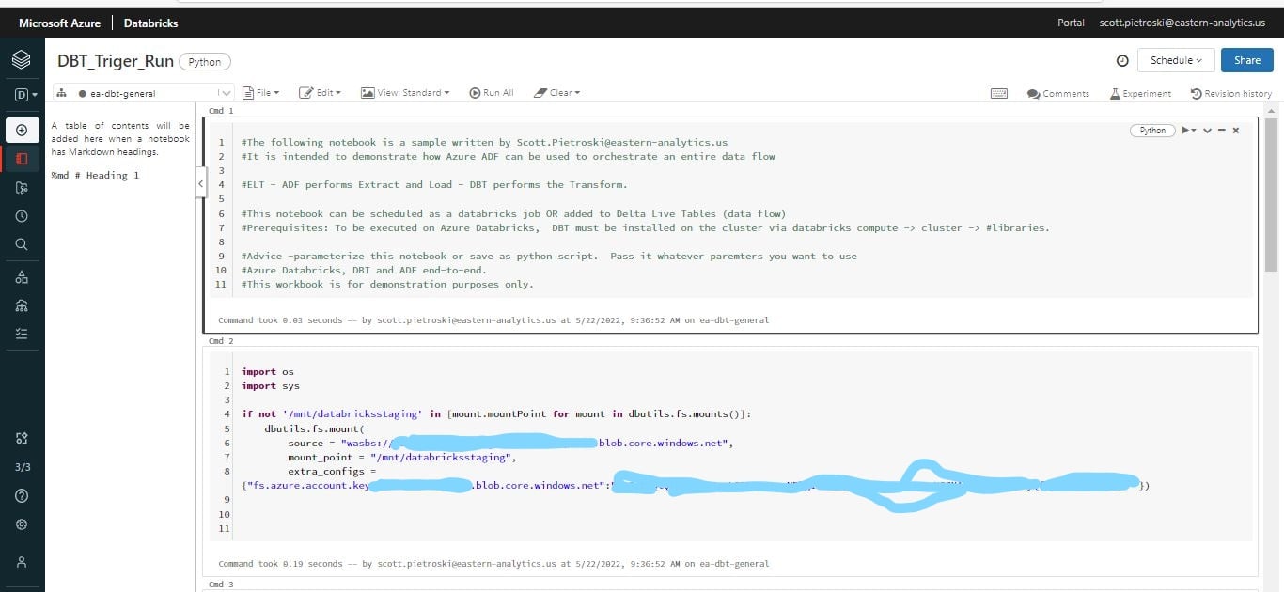The width and height of the screenshot is (1284, 592).
Task: Click the comment line starting "#ELT - ADF performs"
Action: click(x=434, y=185)
